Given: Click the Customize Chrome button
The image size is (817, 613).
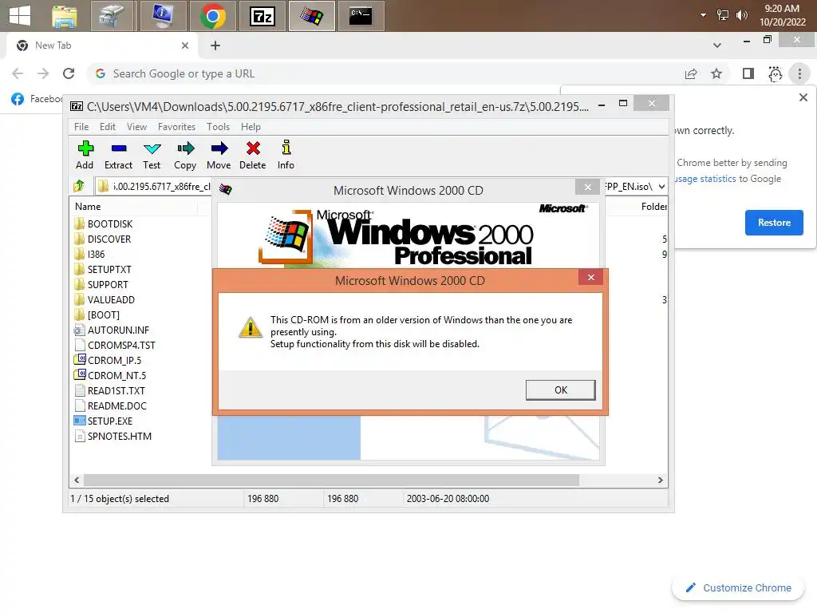Looking at the screenshot, I should pyautogui.click(x=738, y=588).
